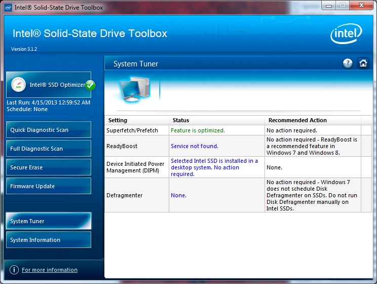Screen dimensions: 377x284
Task: Start the Full Diagnostic Scan
Action: pos(49,149)
